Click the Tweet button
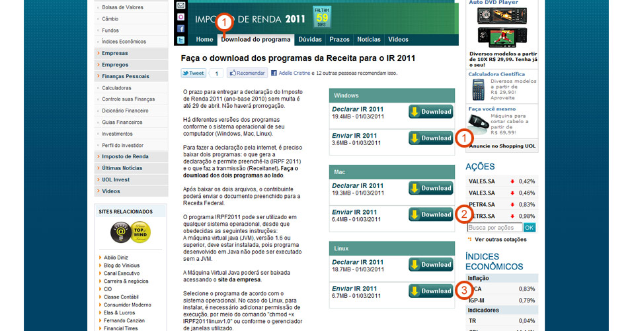The image size is (632, 331). pyautogui.click(x=194, y=73)
